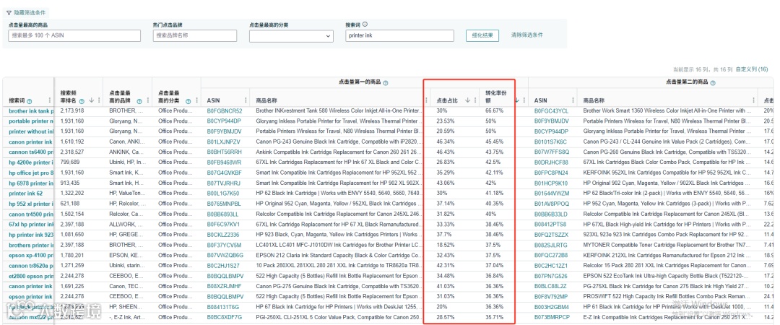Open search term 67xl hp printer ink
The width and height of the screenshot is (780, 325).
click(x=31, y=224)
